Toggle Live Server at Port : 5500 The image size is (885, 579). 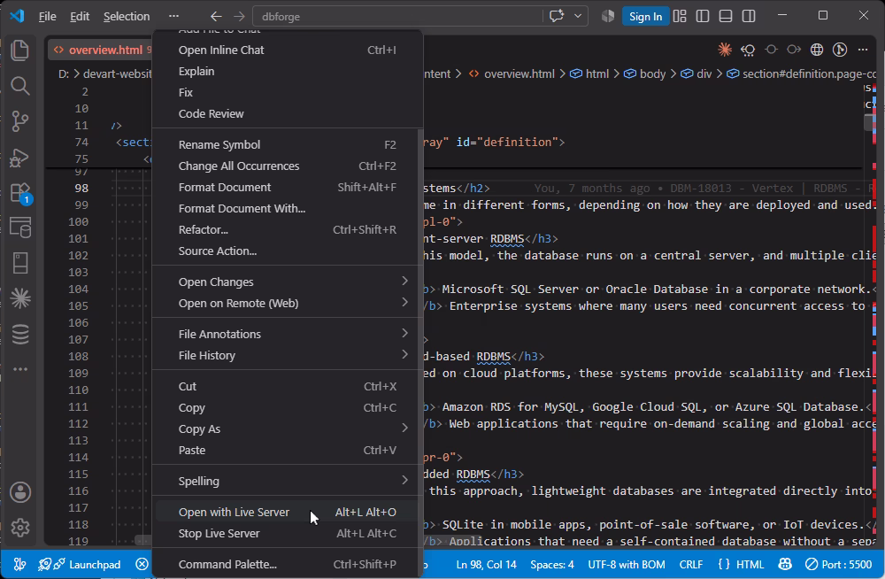click(839, 564)
